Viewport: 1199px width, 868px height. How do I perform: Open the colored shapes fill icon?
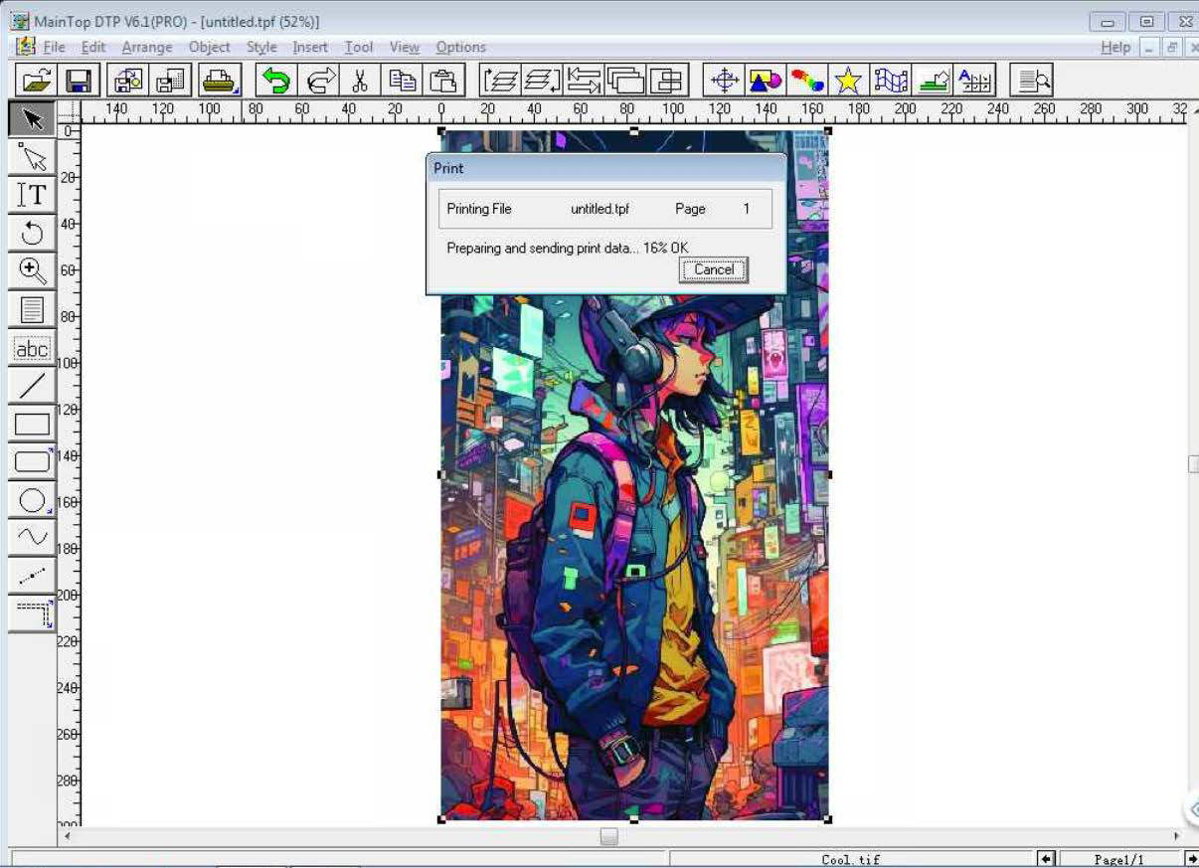pos(766,80)
